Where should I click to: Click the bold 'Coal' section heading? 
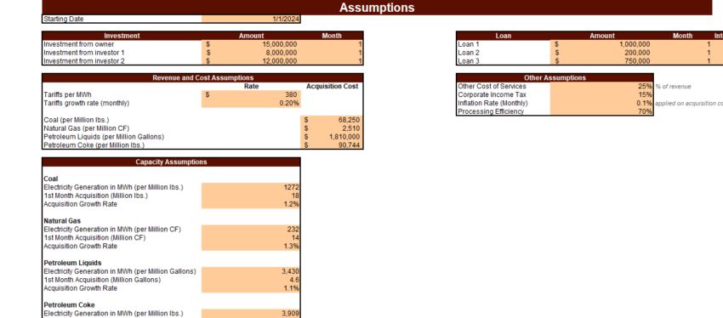pos(51,179)
